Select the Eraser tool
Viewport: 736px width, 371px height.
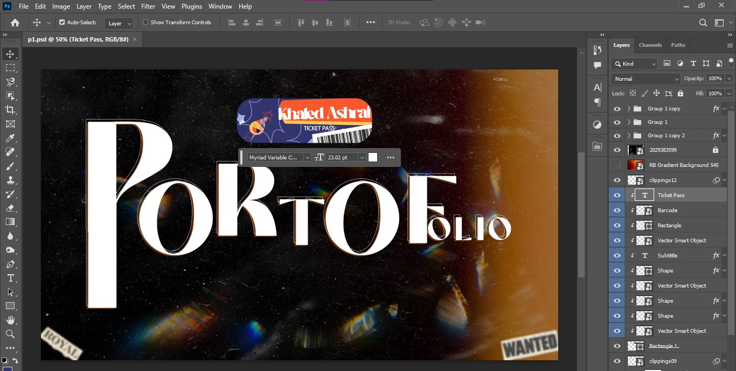pos(10,208)
